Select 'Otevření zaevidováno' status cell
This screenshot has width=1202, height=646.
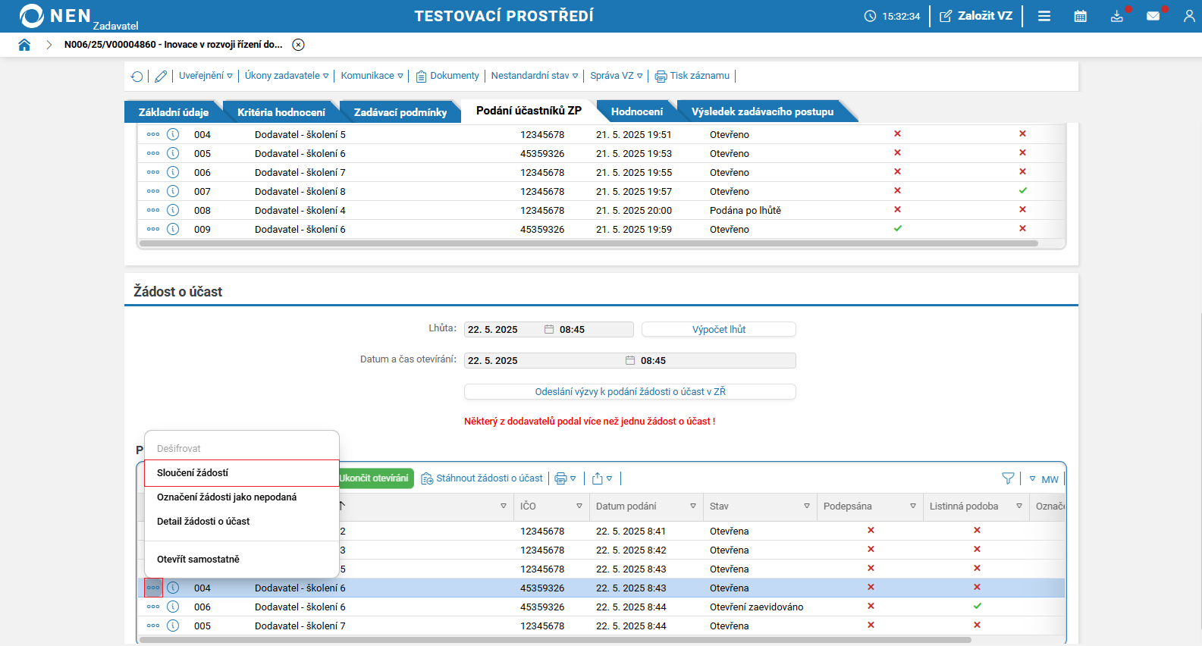coord(756,607)
